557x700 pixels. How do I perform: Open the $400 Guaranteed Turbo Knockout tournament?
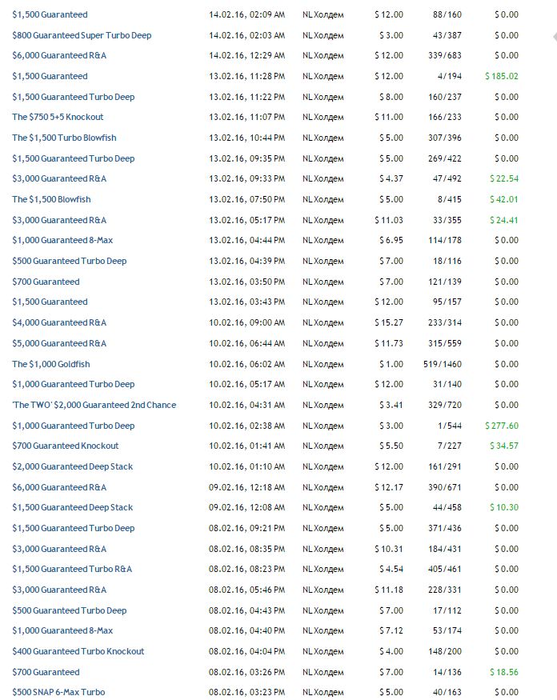[78, 651]
